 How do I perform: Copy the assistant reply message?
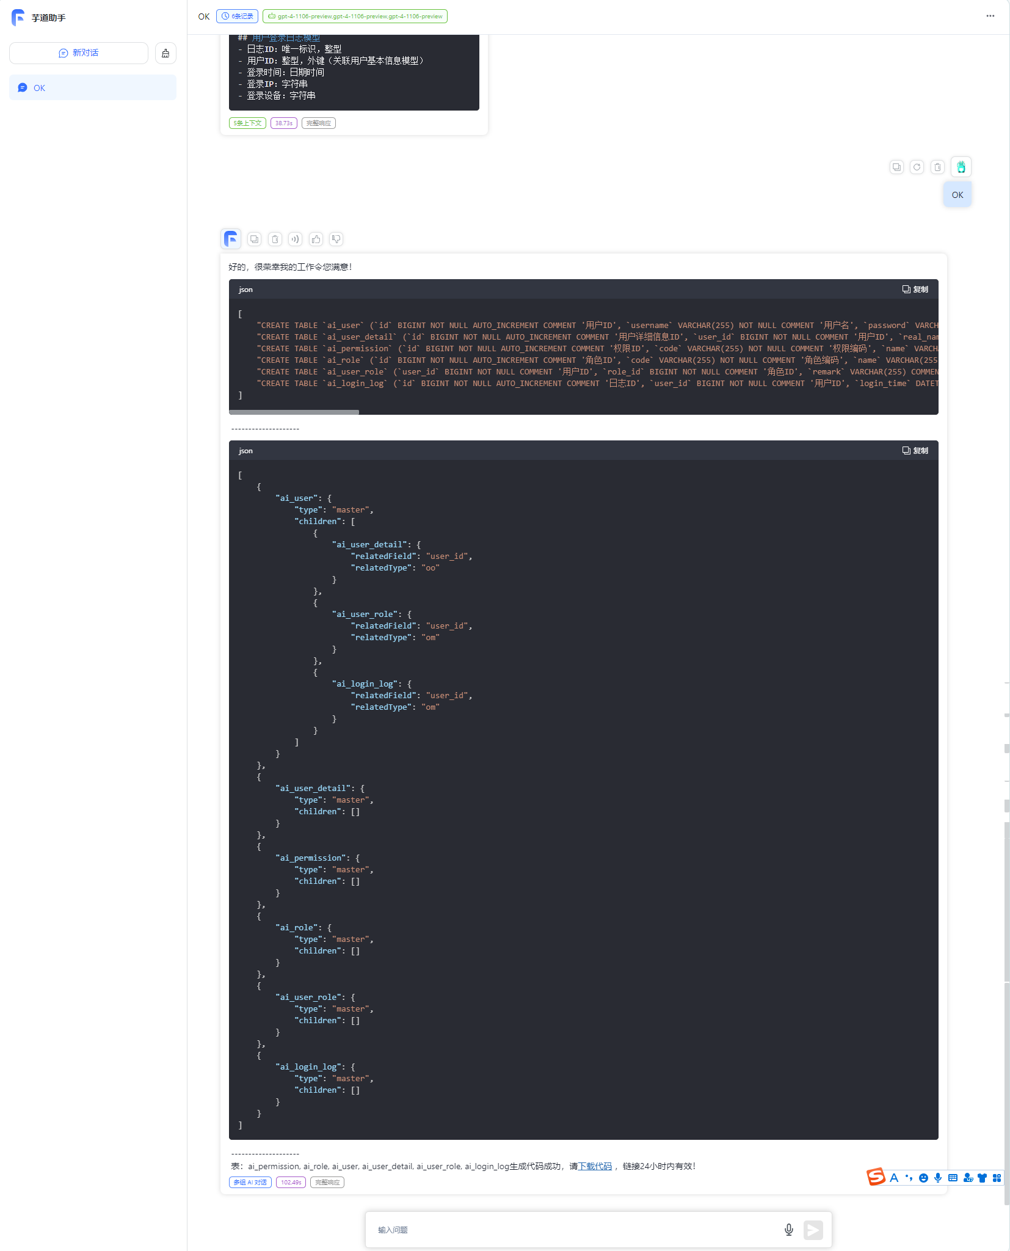click(255, 239)
